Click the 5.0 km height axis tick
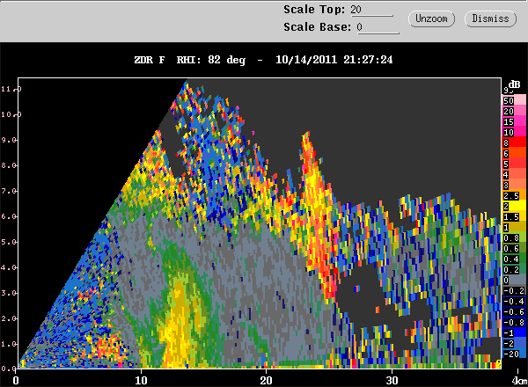 [9, 242]
